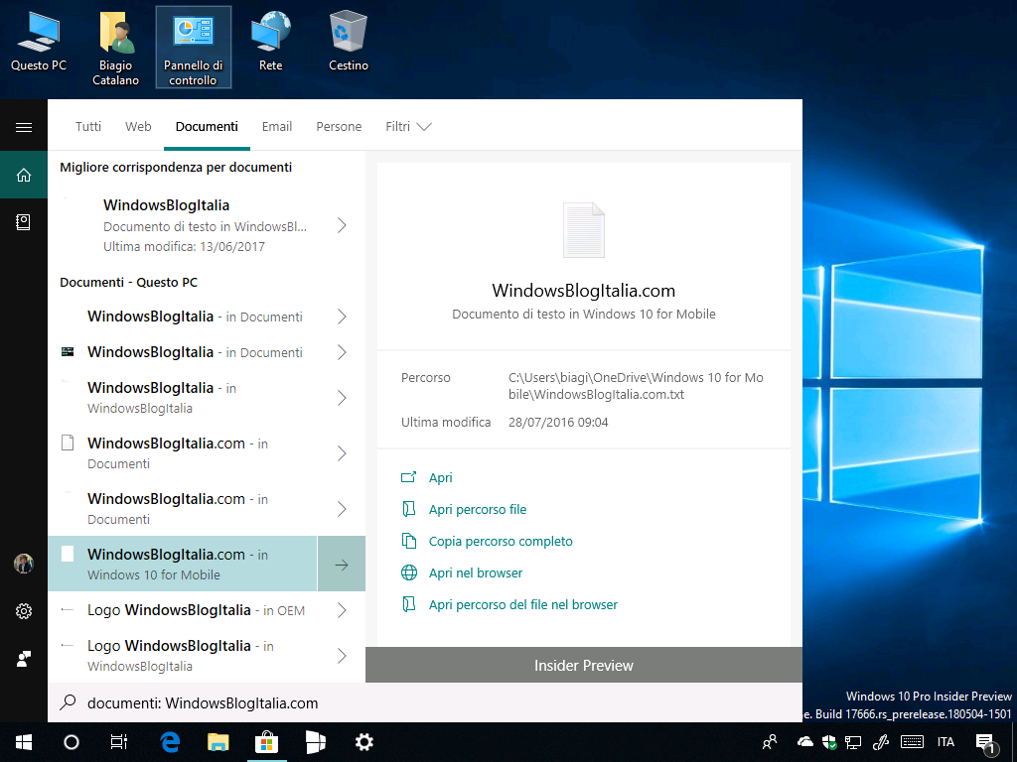Screen dimensions: 1017x762
Task: Click Apri nel browser
Action: (x=476, y=572)
